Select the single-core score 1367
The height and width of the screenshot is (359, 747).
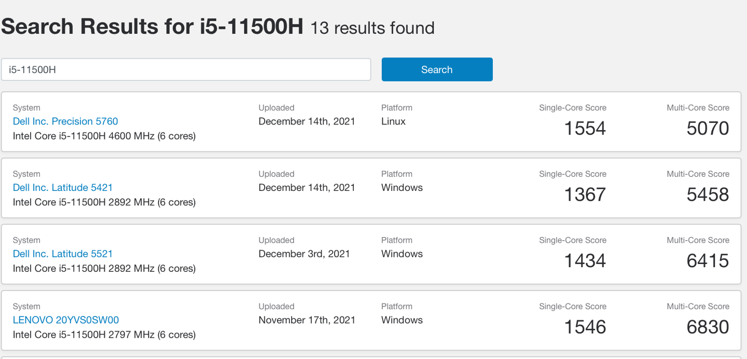pyautogui.click(x=585, y=195)
